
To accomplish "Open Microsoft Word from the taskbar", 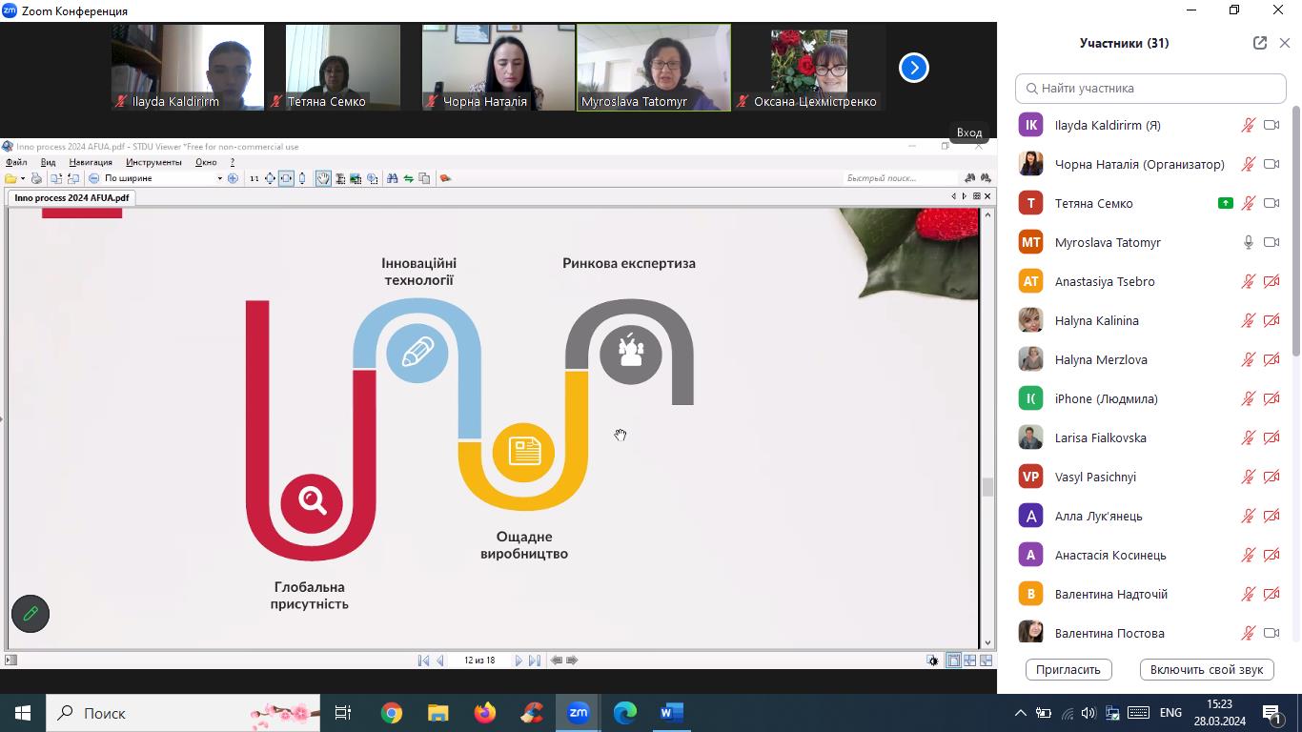I will pyautogui.click(x=672, y=713).
